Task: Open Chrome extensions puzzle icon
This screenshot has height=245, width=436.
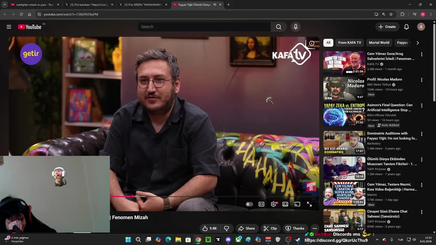Action: click(x=402, y=14)
